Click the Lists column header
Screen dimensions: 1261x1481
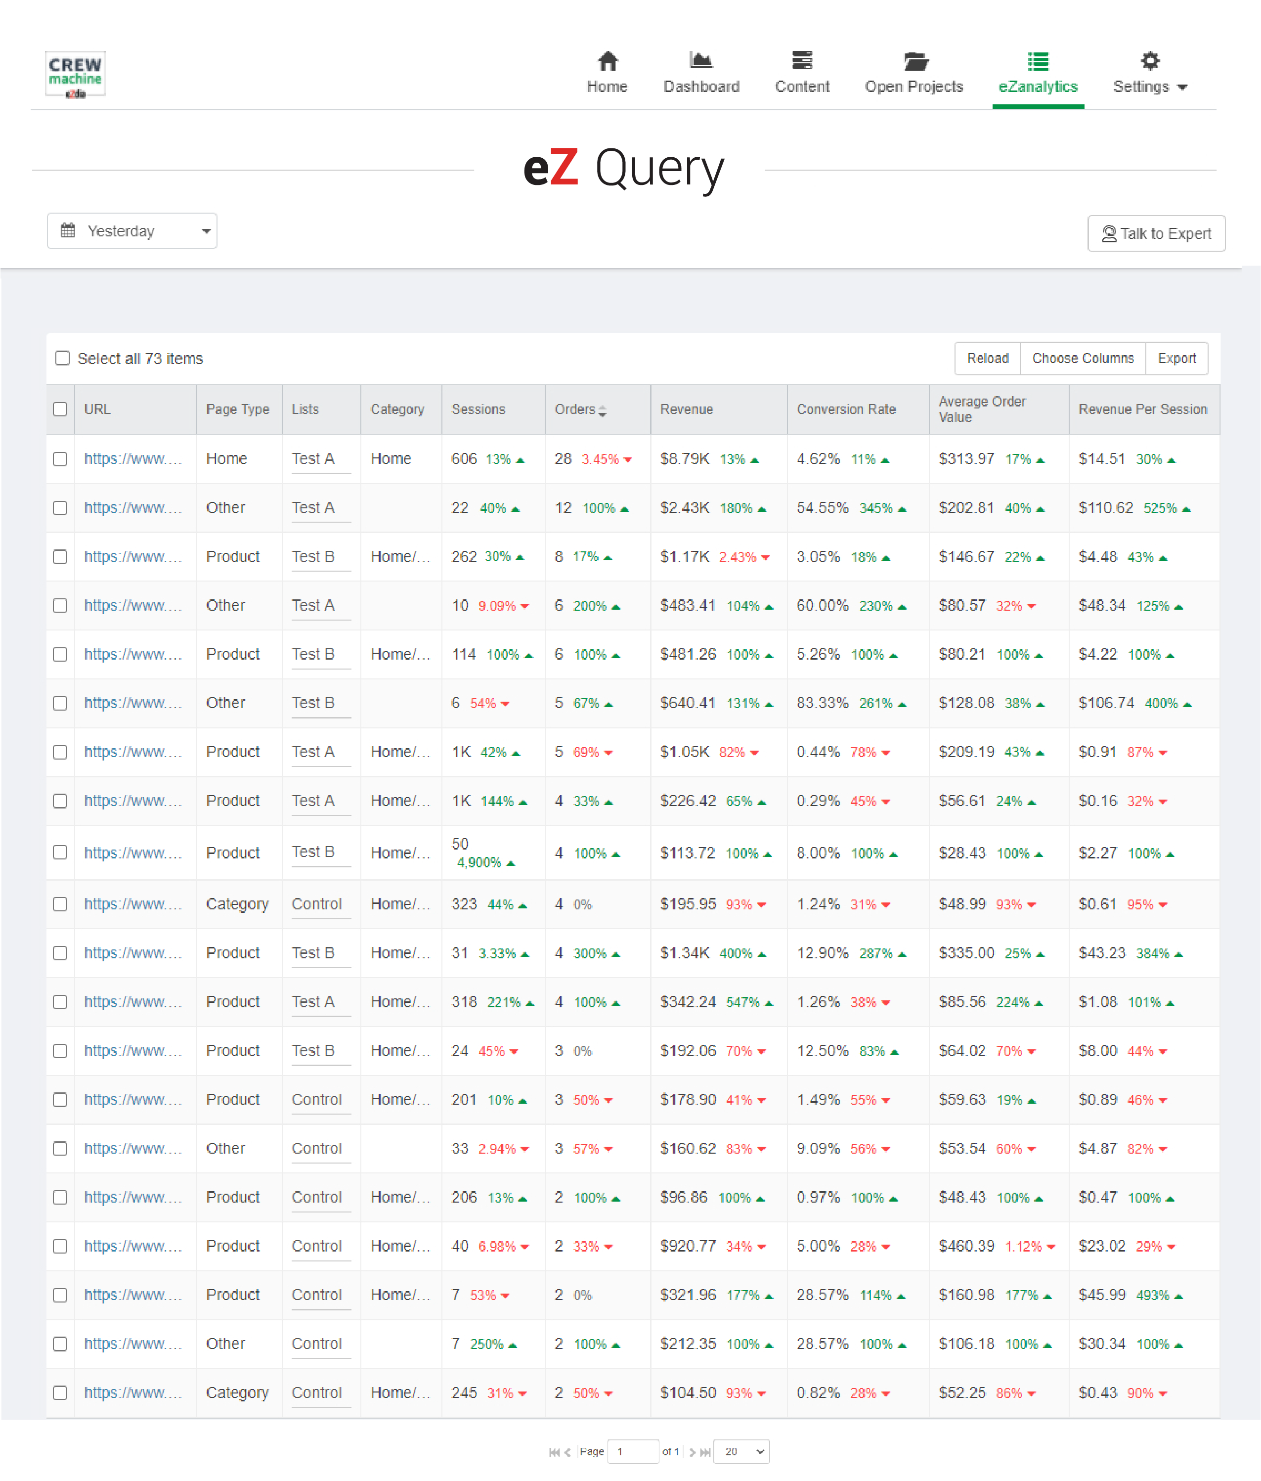pyautogui.click(x=305, y=409)
